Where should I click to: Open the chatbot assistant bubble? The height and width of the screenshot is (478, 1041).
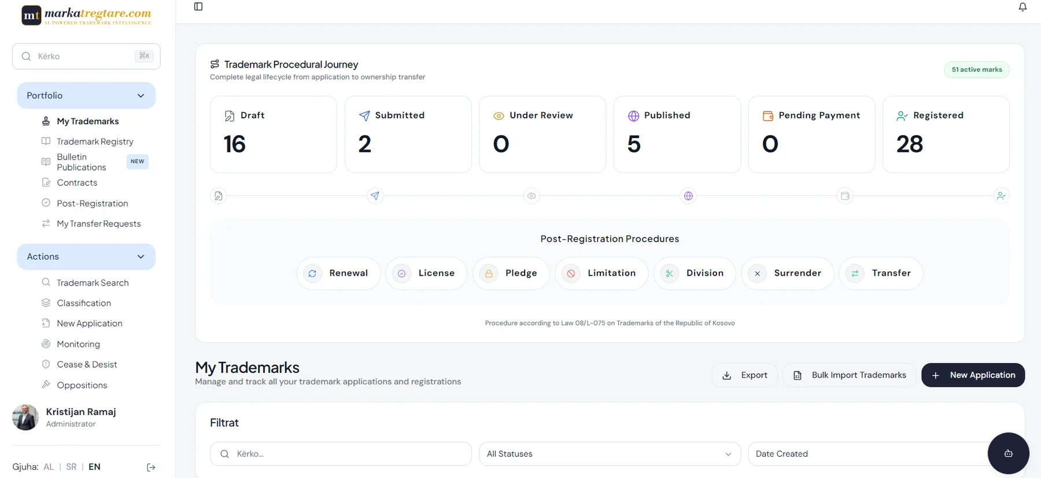pyautogui.click(x=1008, y=453)
